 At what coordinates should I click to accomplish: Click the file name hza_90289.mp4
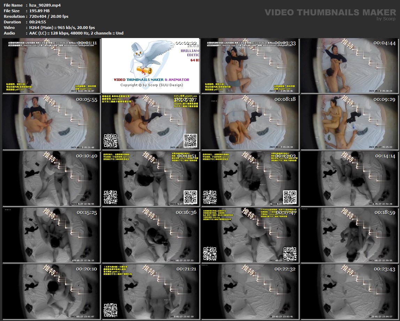click(x=45, y=5)
